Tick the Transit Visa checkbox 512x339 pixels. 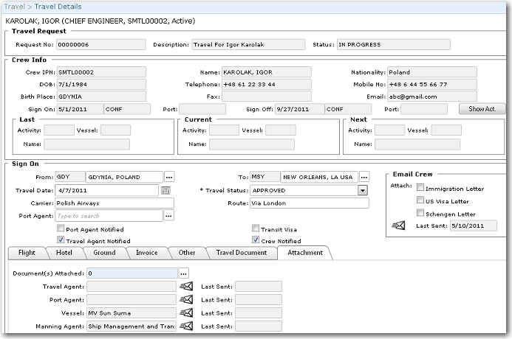tap(256, 229)
